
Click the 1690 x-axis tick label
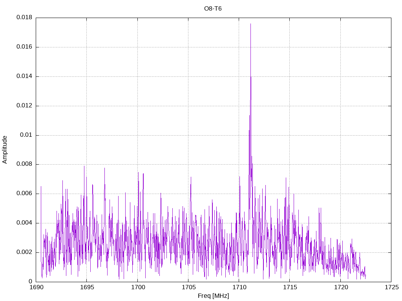(x=37, y=287)
